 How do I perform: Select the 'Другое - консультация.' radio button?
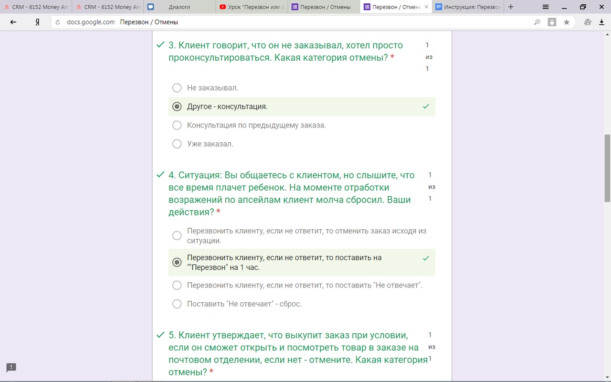point(177,106)
